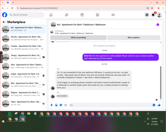The height and width of the screenshot is (132, 166).
Task: Click the chat scroll up arrow
Action: (x=161, y=43)
